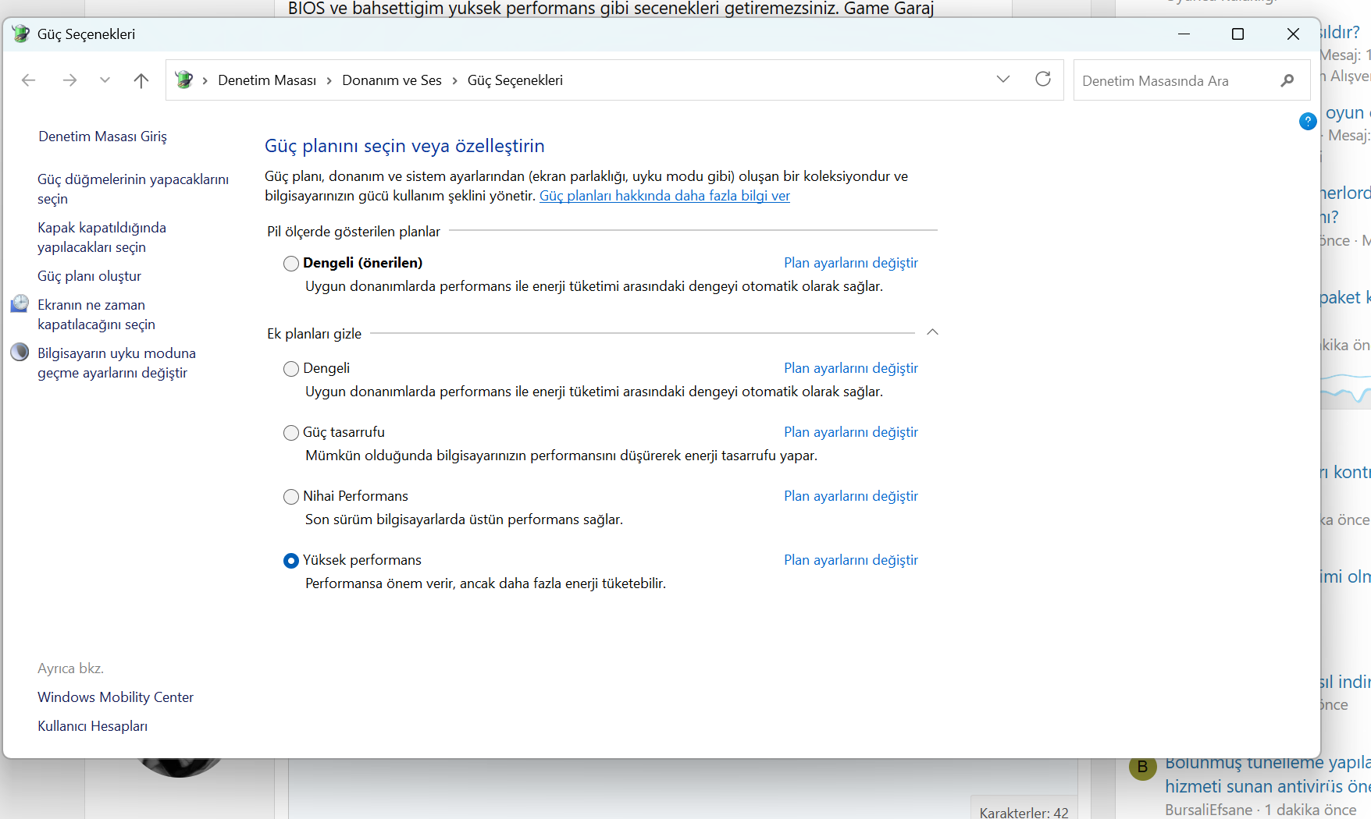
Task: Focus the Denetim Masasında Ara search box
Action: [1191, 80]
